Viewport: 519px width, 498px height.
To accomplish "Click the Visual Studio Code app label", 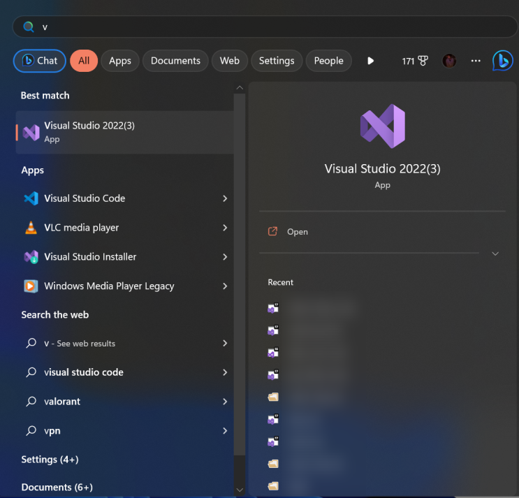I will point(85,198).
